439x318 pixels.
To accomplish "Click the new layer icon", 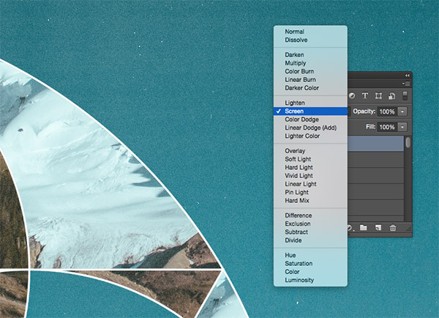I will pos(378,228).
